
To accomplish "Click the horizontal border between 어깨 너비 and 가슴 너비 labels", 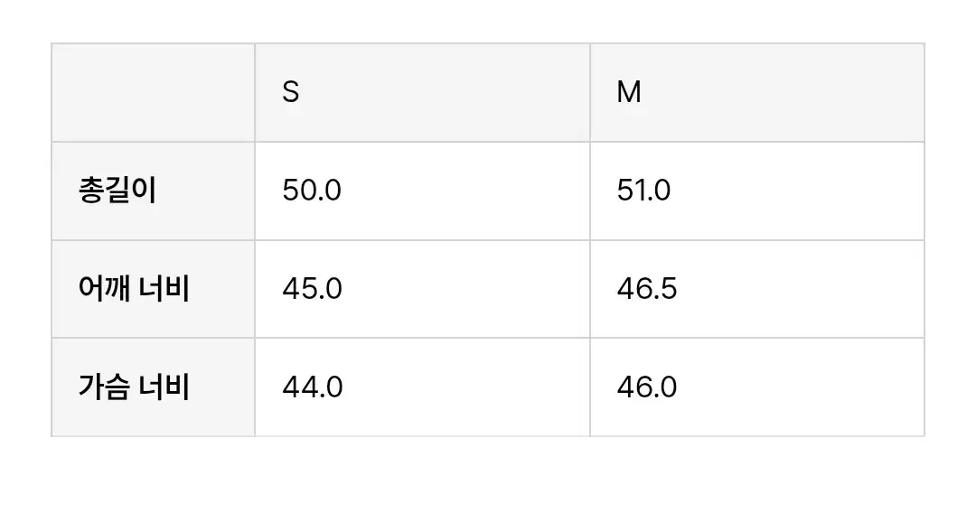I will 153,338.
